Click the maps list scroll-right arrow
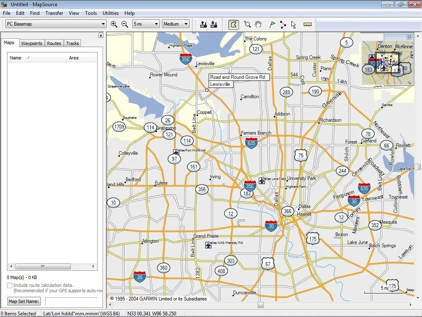 (x=93, y=266)
